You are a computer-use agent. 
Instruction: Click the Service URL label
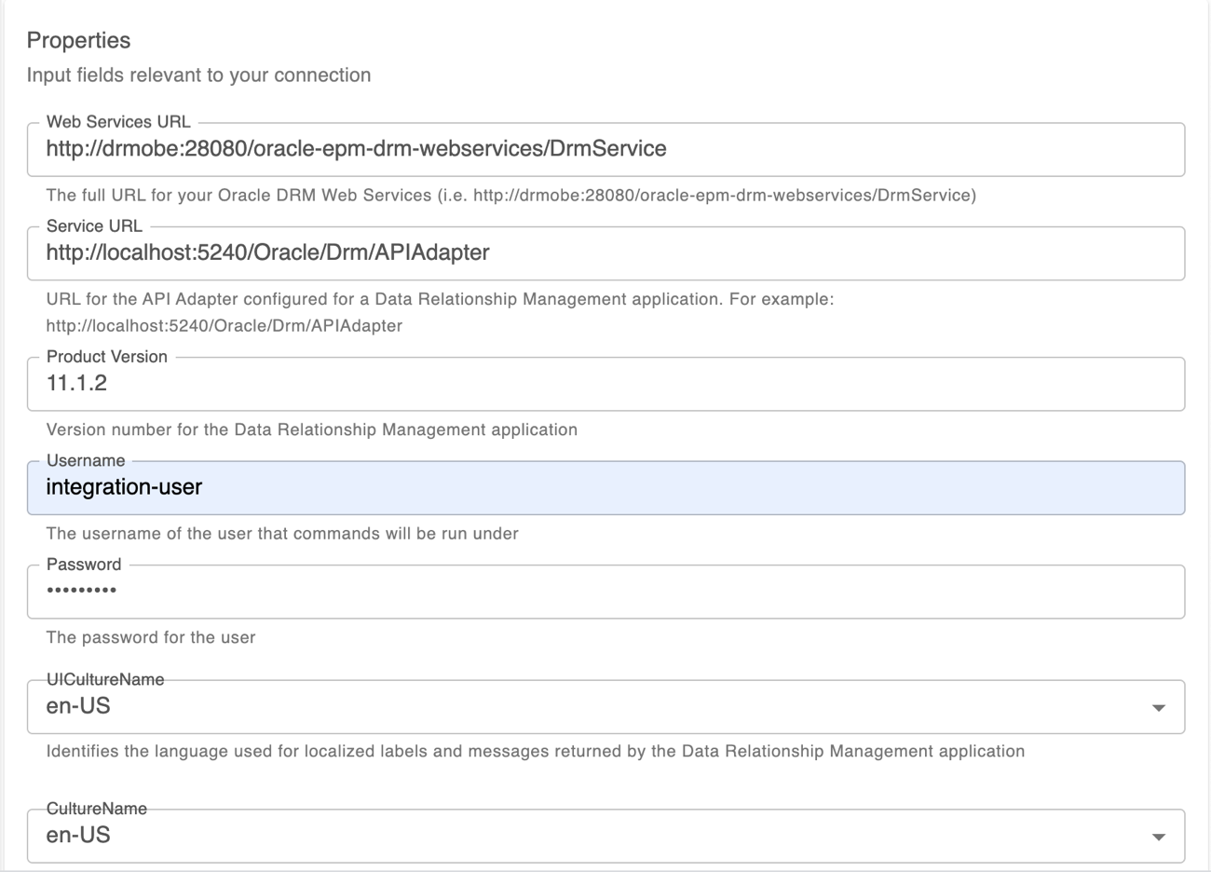pyautogui.click(x=94, y=225)
